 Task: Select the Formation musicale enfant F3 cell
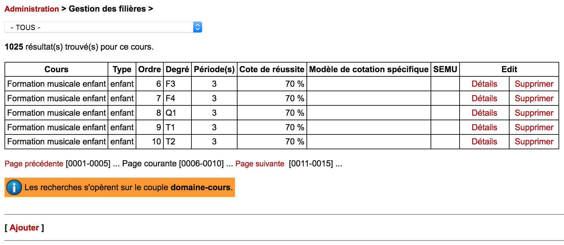pos(56,84)
